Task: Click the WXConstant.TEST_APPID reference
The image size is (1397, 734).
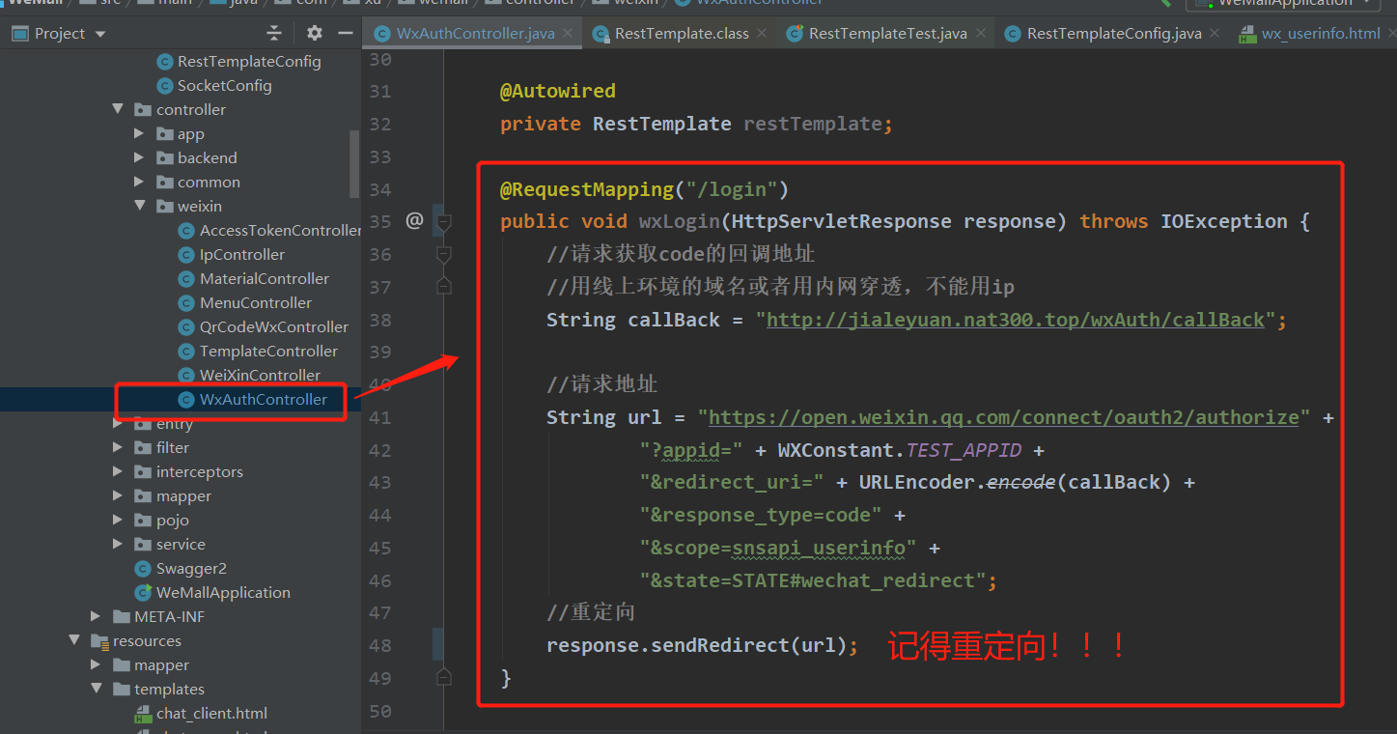Action: pyautogui.click(x=900, y=450)
